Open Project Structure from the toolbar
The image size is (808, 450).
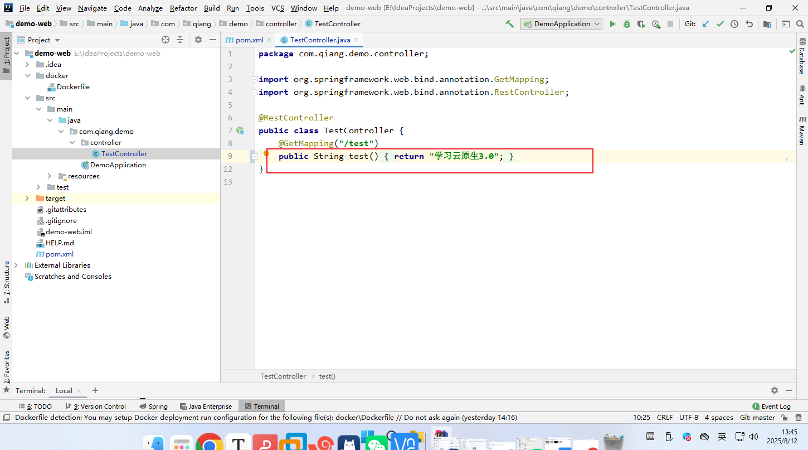click(x=767, y=24)
